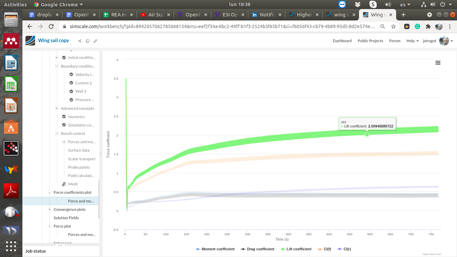Click the browser forward arrow
Viewport: 457px width, 257px height.
coord(40,26)
